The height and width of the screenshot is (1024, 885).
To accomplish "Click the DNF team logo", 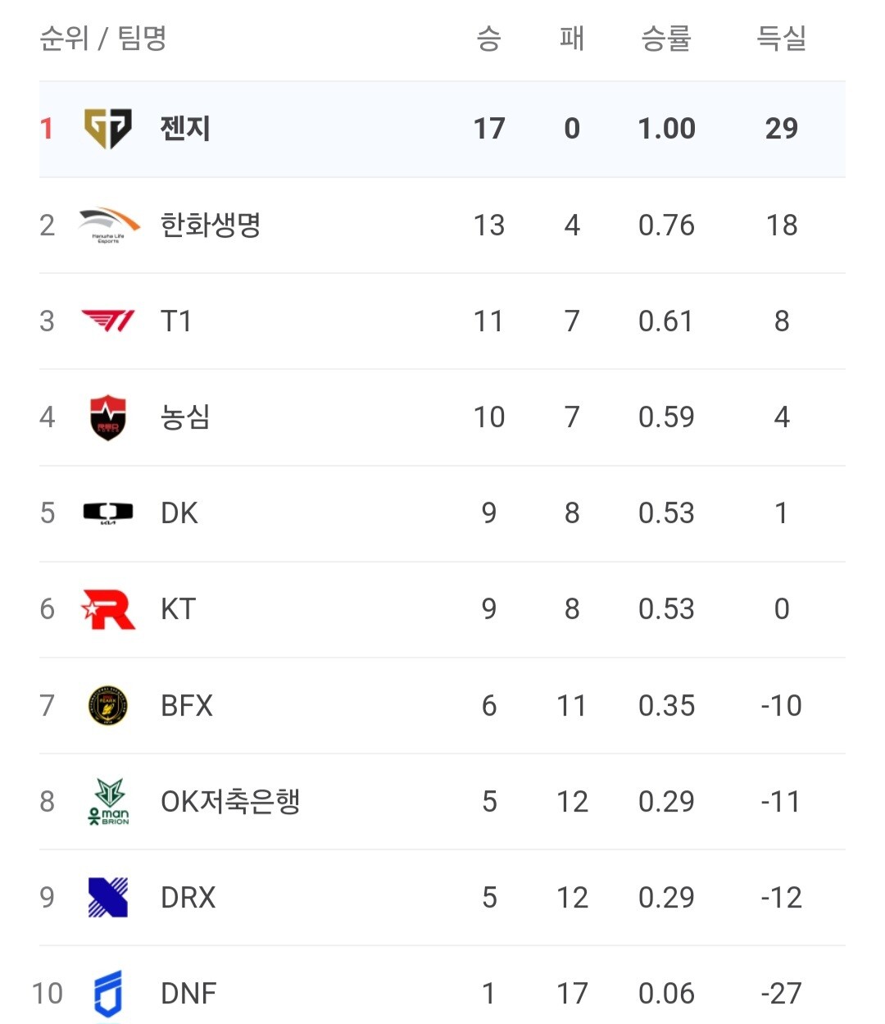I will click(x=108, y=994).
